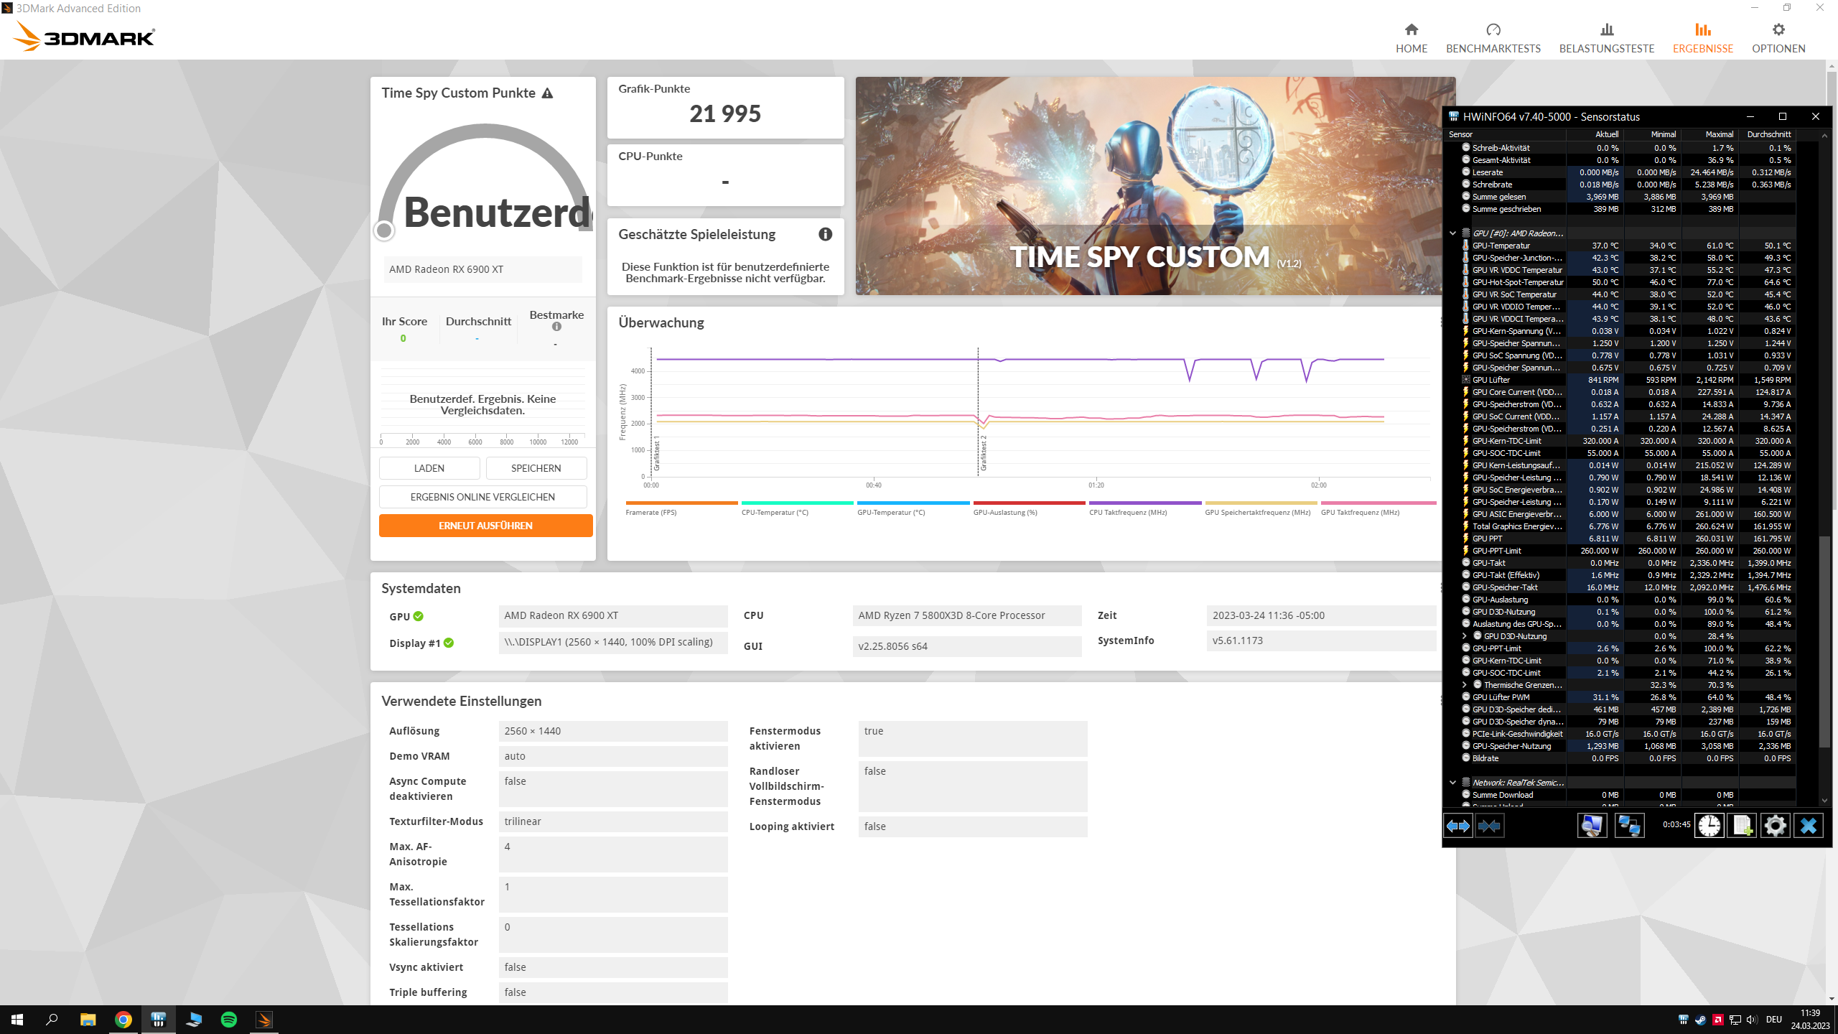Click info icon beside Geschätzte Spieleleistung
The image size is (1838, 1034).
pos(825,234)
